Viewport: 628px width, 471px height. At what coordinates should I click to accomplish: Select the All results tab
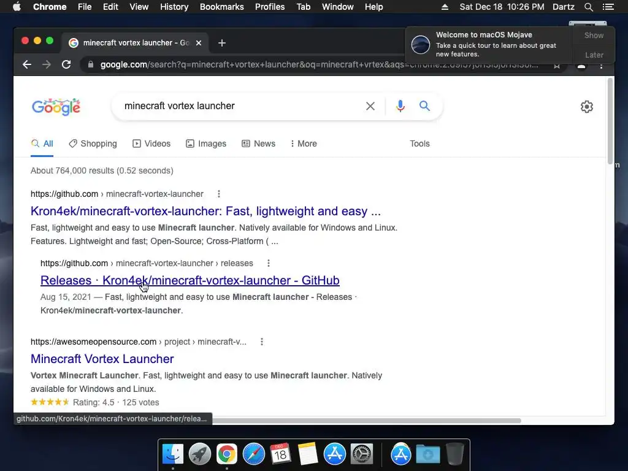click(x=42, y=144)
